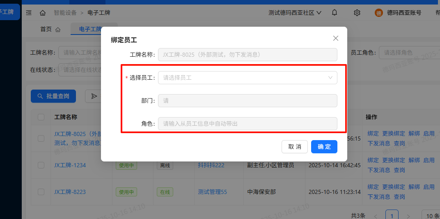Toggle the select-all header checkbox

coord(41,117)
